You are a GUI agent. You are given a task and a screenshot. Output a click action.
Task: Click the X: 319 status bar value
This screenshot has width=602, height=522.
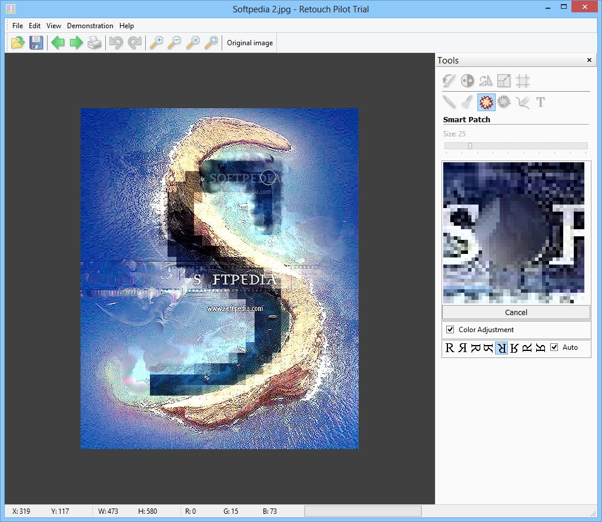coord(21,511)
